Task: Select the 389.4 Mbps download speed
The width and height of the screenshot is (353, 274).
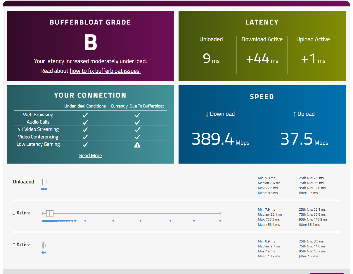Action: click(x=220, y=139)
